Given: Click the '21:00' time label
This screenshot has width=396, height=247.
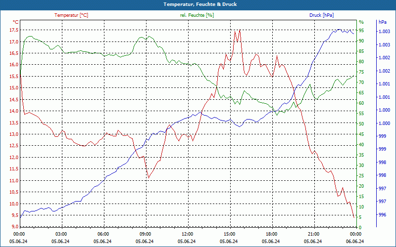Looking at the screenshot, I should (x=313, y=234).
